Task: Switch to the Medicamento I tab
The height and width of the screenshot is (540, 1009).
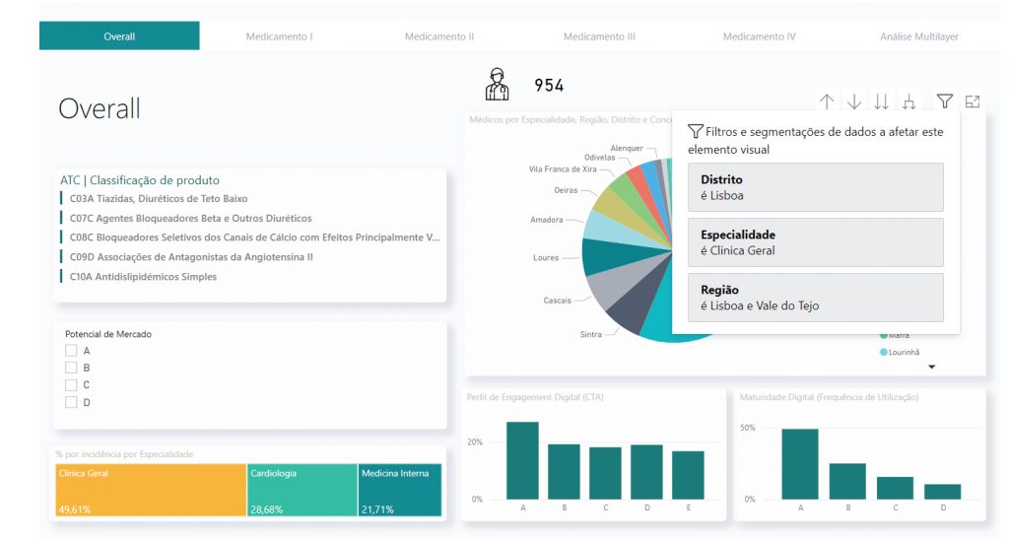Action: click(279, 36)
